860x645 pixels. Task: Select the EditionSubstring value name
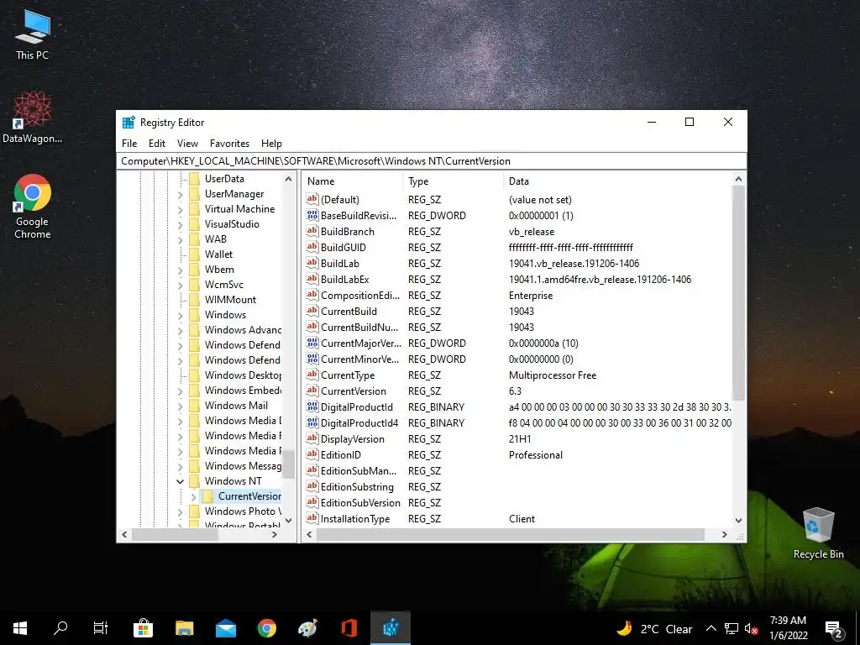(x=357, y=487)
